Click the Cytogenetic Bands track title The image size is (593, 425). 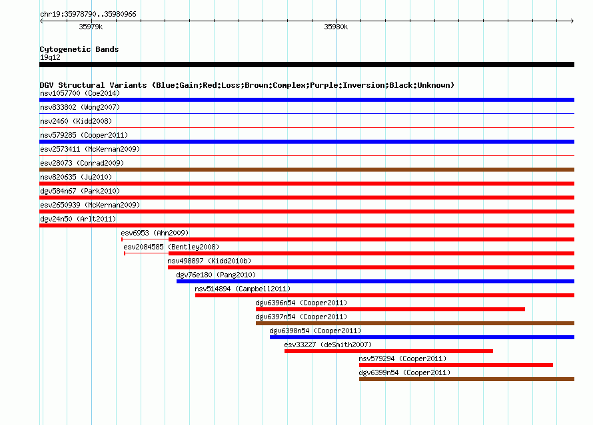pyautogui.click(x=79, y=49)
